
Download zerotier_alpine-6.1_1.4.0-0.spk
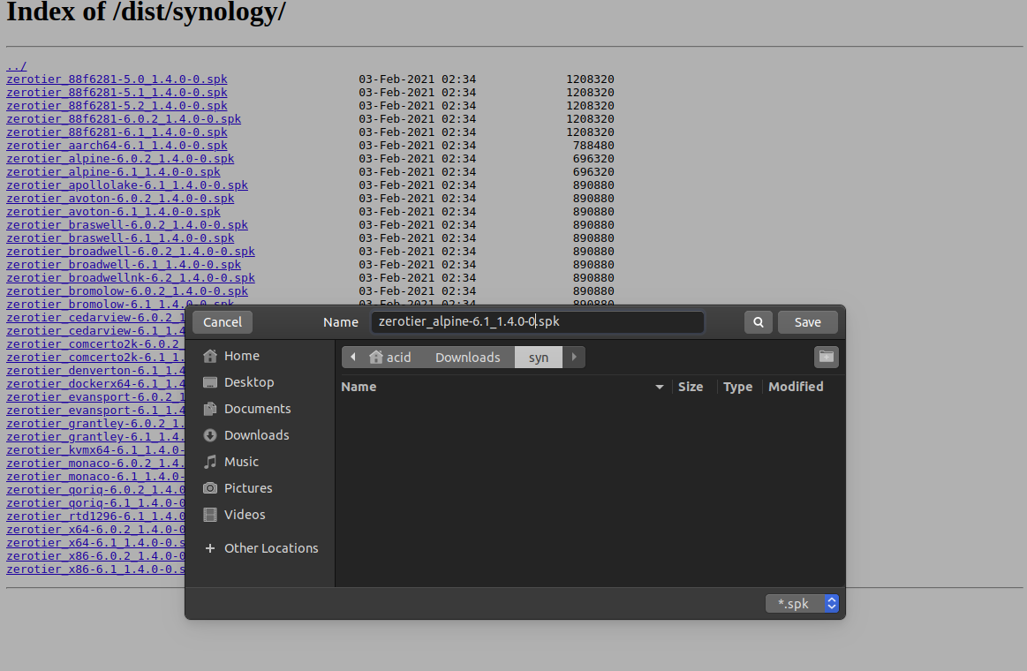click(113, 171)
